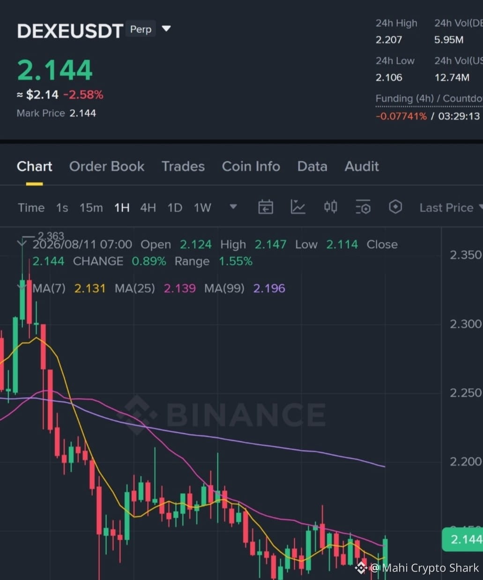Viewport: 483px width, 580px height.
Task: Open the hexagon chart preferences icon
Action: (395, 207)
